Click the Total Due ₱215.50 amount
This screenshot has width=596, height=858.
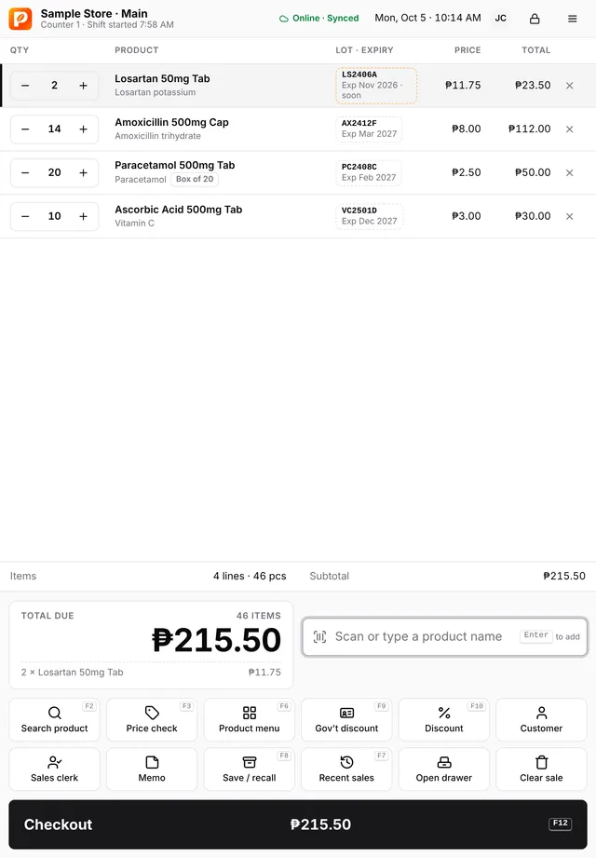pos(217,640)
